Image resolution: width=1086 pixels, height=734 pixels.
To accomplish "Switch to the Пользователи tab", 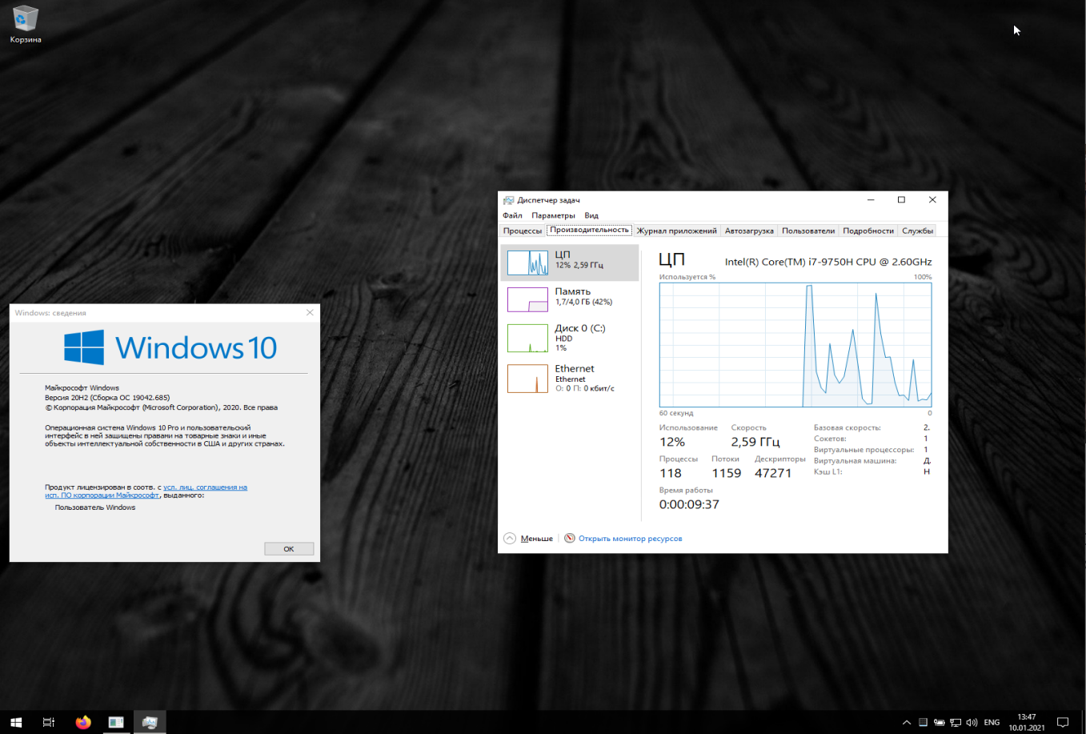I will [808, 231].
